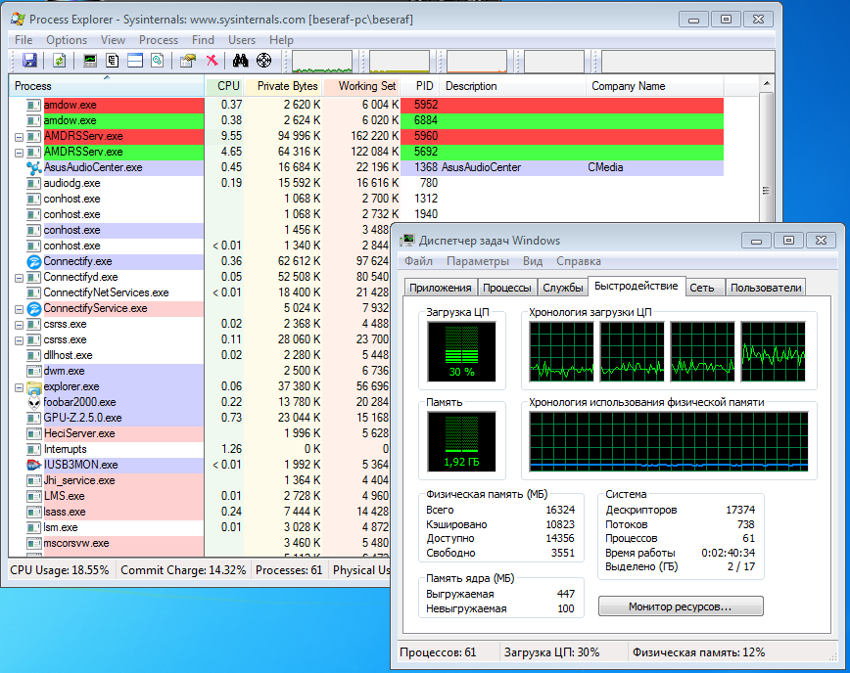Click the GPU-Z.2.5.0.exe process icon
This screenshot has width=850, height=673.
coord(34,418)
